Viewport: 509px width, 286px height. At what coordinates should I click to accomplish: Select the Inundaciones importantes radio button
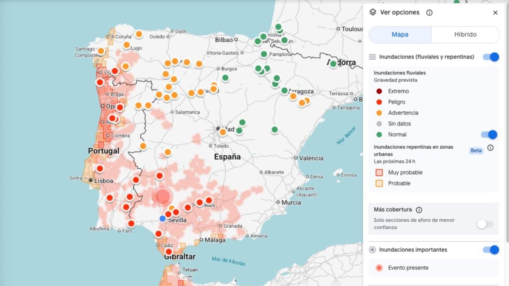[x=372, y=250]
